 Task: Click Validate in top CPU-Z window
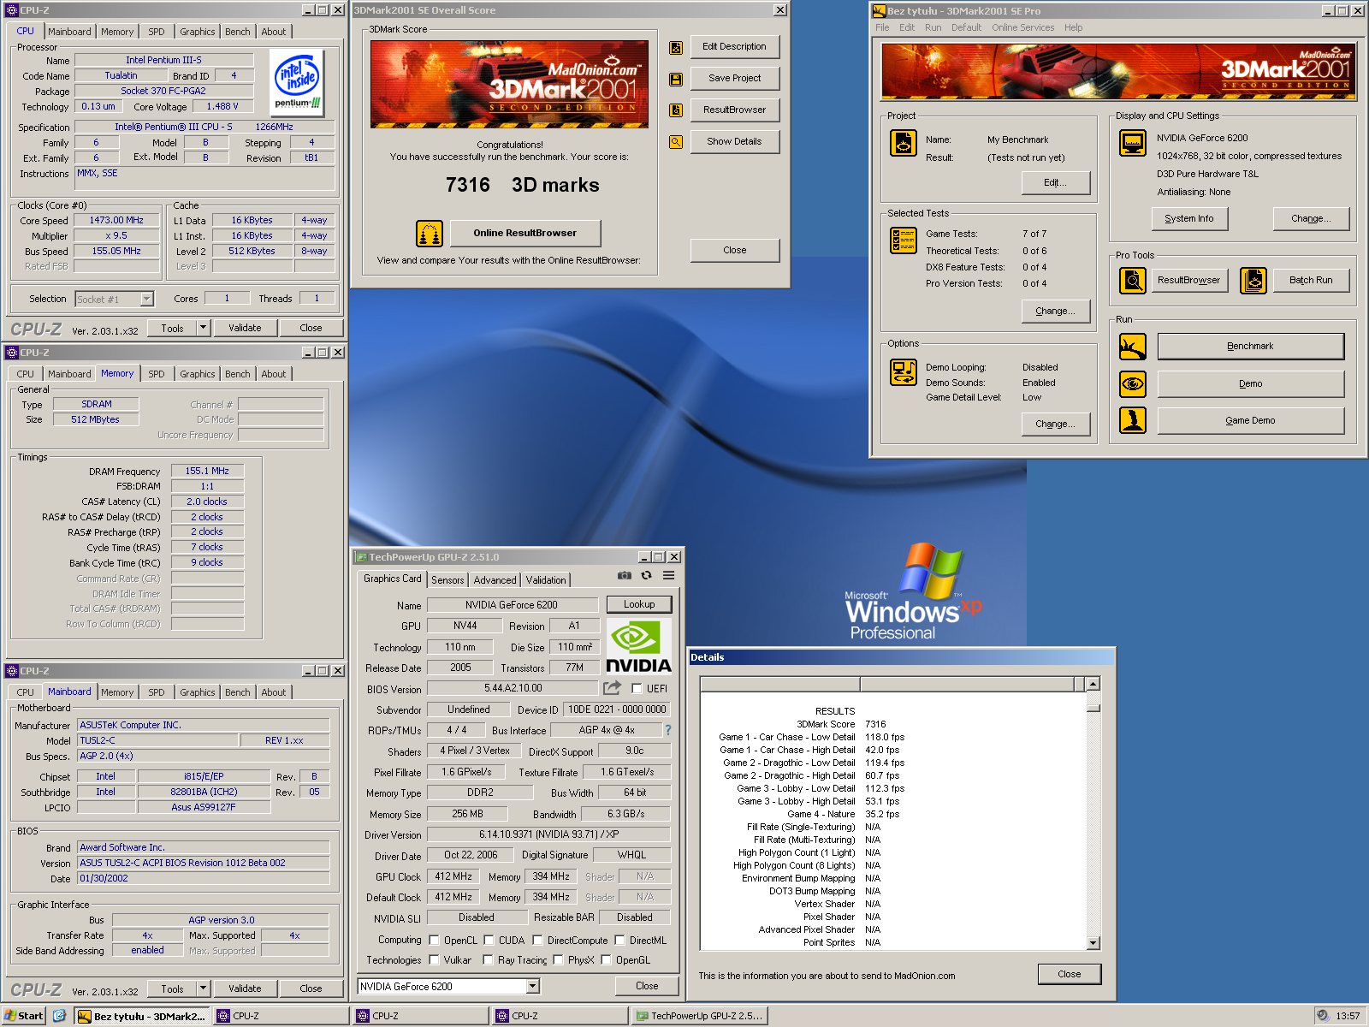(245, 328)
